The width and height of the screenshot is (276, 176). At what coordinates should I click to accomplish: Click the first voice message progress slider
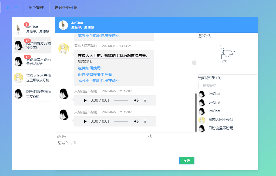[x=121, y=100]
